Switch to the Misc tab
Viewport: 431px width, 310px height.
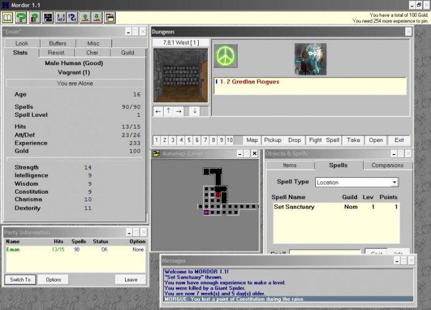coord(94,44)
